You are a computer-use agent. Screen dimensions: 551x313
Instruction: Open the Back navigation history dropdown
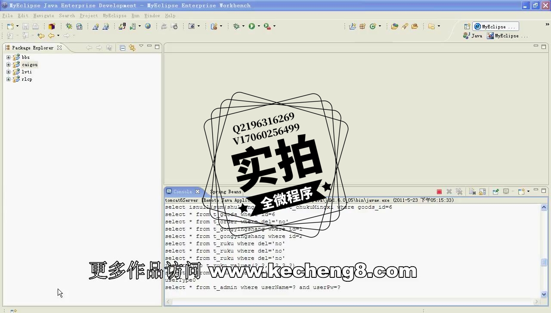point(58,36)
